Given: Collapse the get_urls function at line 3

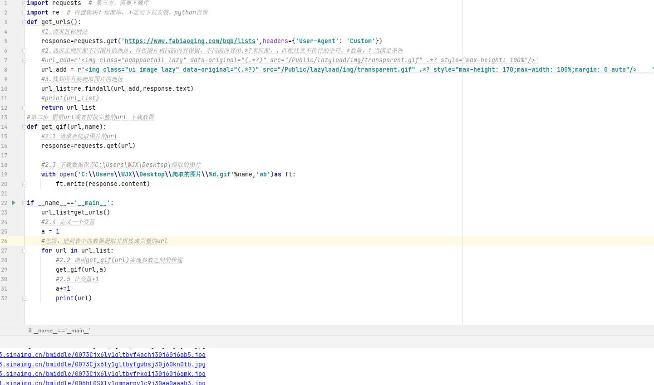Looking at the screenshot, I should (x=24, y=22).
